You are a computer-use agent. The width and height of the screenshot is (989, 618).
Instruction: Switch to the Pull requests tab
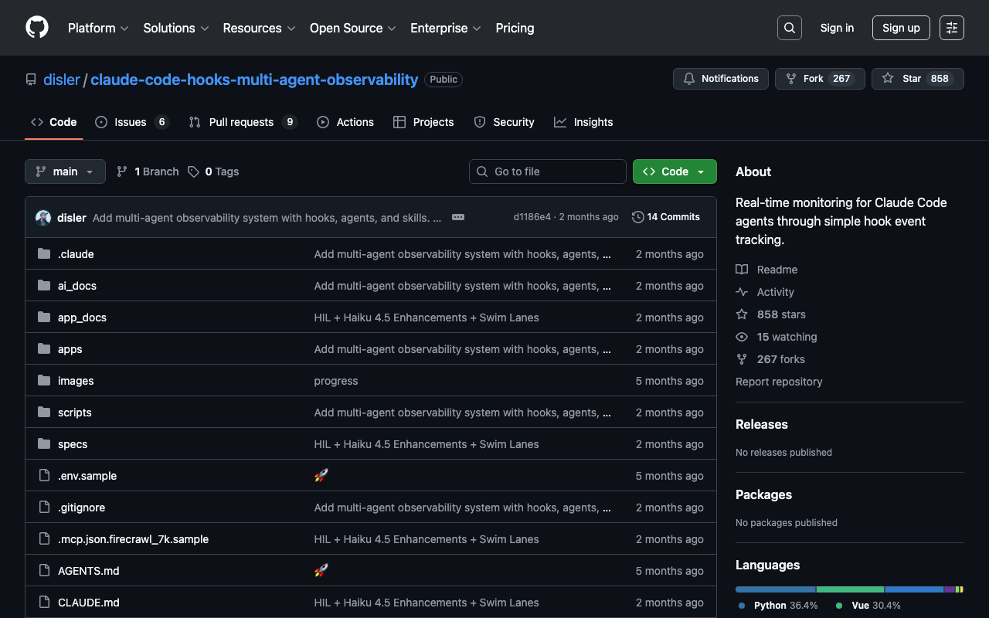[242, 122]
